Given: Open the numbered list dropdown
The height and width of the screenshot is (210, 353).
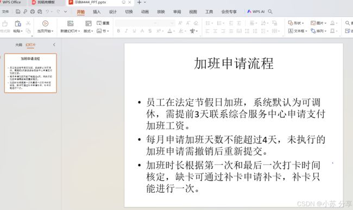Looking at the screenshot, I should click(x=223, y=23).
